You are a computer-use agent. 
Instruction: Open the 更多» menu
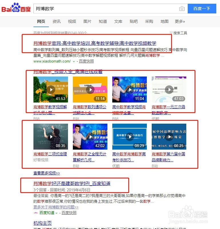pos(180,21)
